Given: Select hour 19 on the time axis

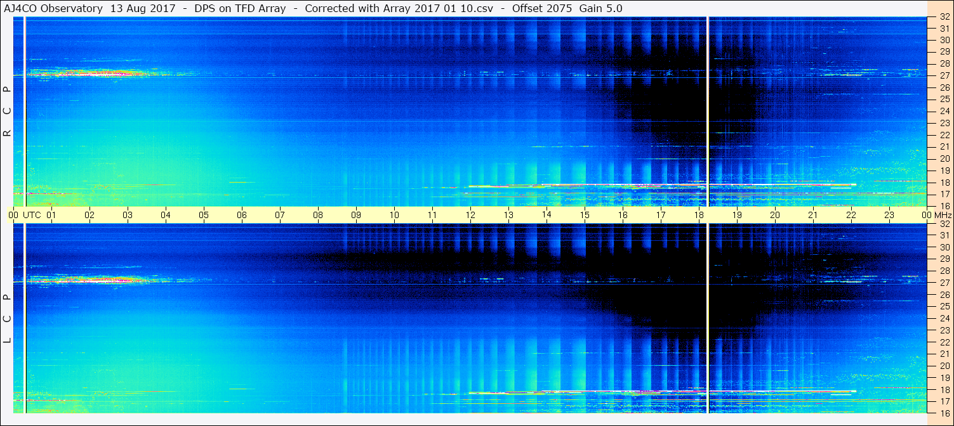Looking at the screenshot, I should click(x=737, y=215).
